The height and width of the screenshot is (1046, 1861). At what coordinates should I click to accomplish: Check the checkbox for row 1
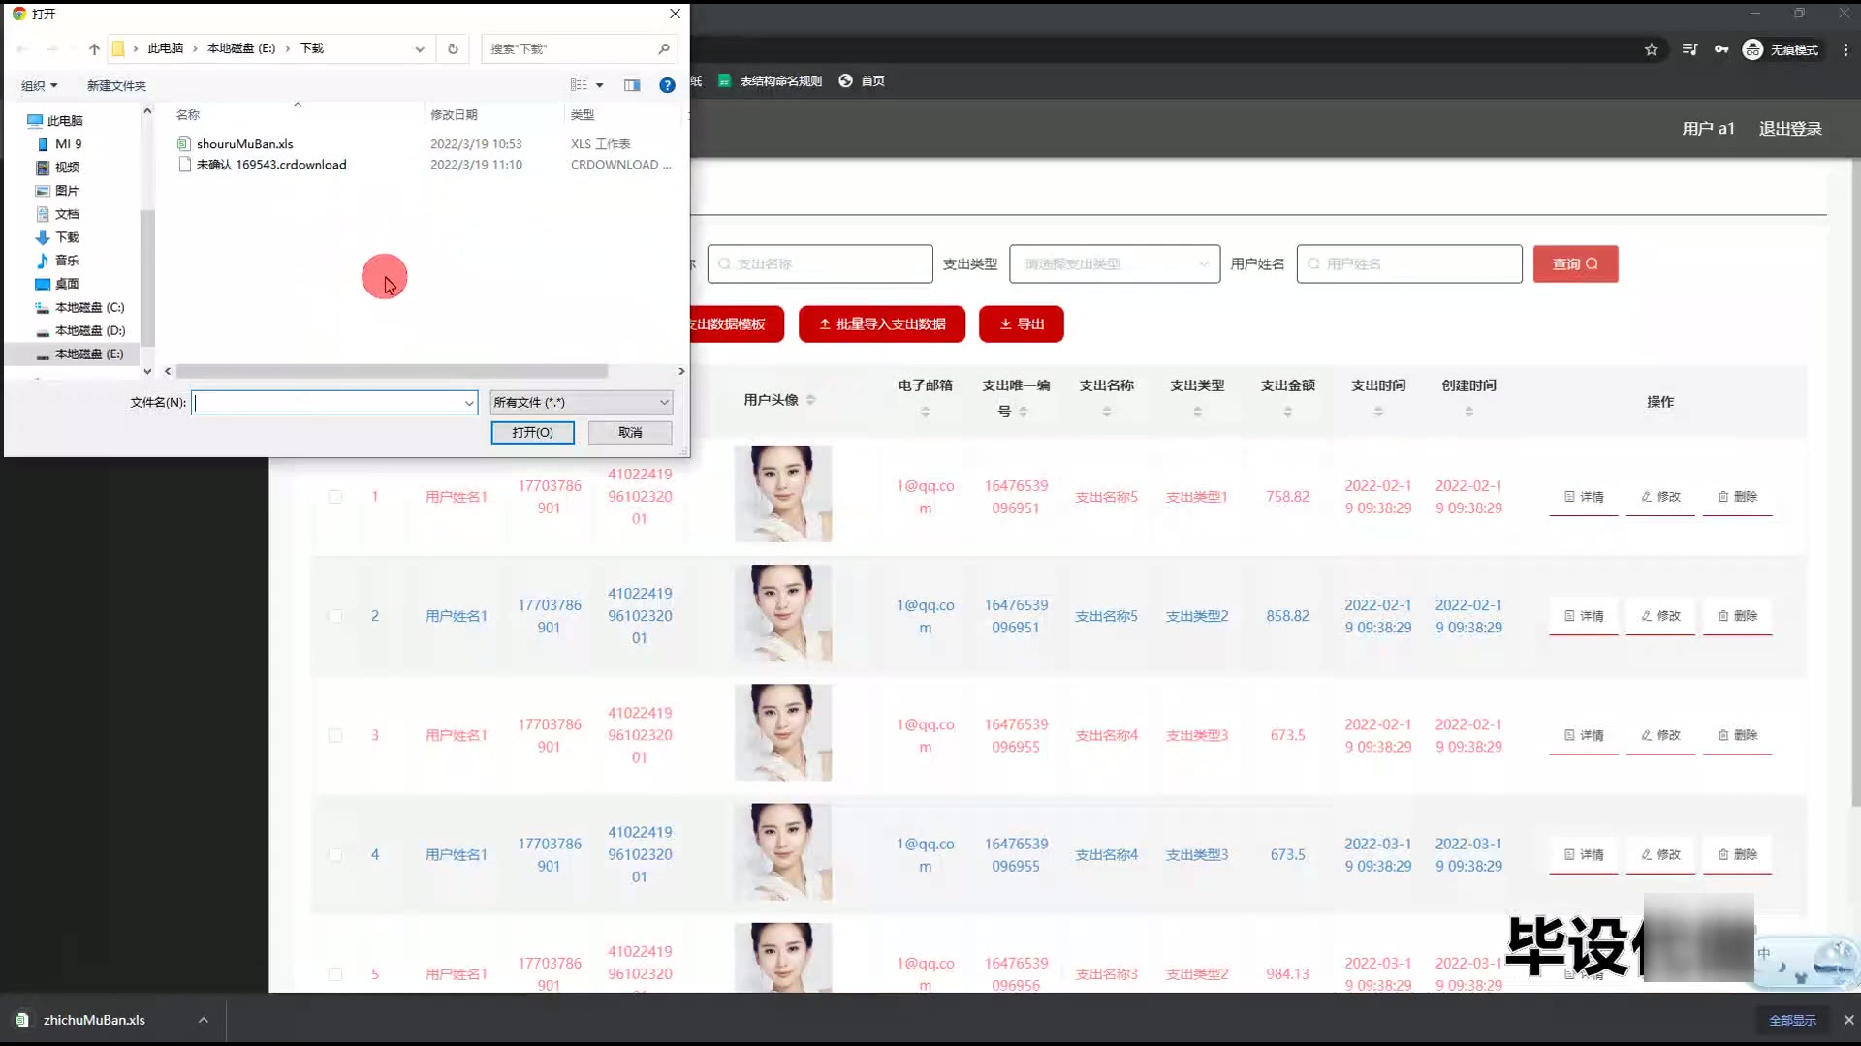(x=335, y=497)
